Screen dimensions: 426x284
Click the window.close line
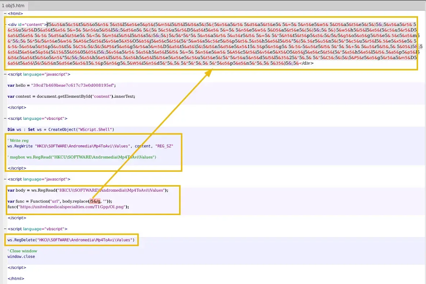click(x=21, y=257)
